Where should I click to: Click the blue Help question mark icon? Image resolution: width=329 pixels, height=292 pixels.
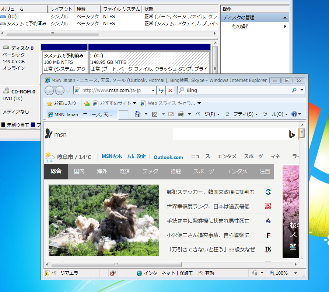coord(294,114)
